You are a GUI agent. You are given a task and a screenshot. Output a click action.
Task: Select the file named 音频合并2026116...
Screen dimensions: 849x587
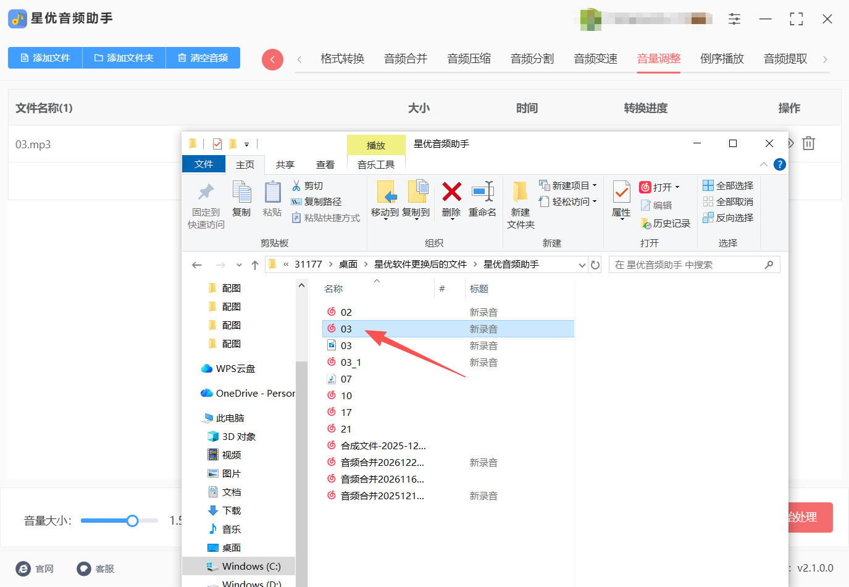tap(376, 479)
